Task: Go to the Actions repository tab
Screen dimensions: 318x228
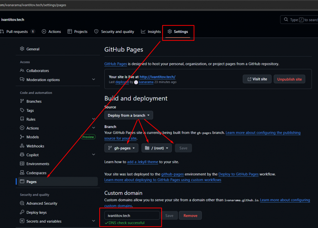Action: coord(51,32)
